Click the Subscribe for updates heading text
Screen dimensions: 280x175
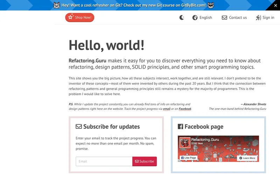tap(111, 127)
